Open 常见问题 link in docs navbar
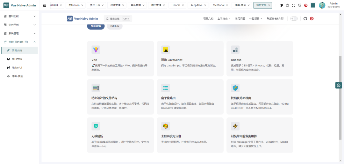 [x=240, y=19]
